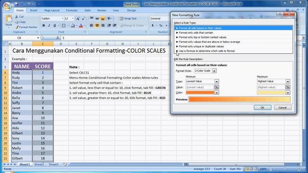
Task: Open the Maximum yellow color dropdown
Action: click(288, 93)
